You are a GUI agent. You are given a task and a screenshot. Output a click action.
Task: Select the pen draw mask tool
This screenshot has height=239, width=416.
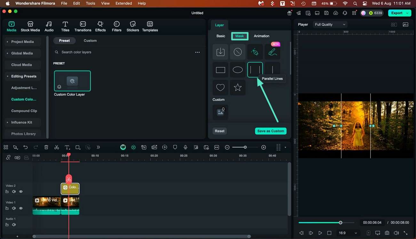(x=255, y=52)
